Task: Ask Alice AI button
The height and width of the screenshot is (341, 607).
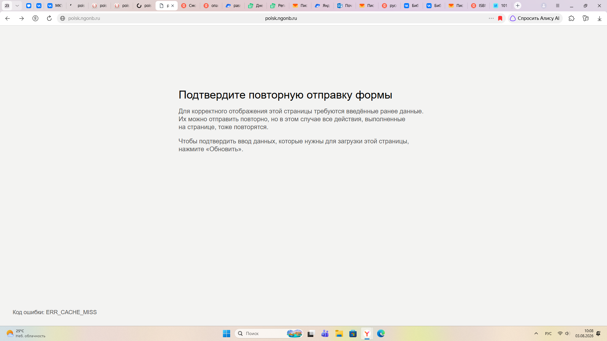Action: (x=535, y=18)
